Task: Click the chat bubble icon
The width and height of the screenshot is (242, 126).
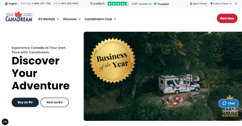Action: click(224, 103)
